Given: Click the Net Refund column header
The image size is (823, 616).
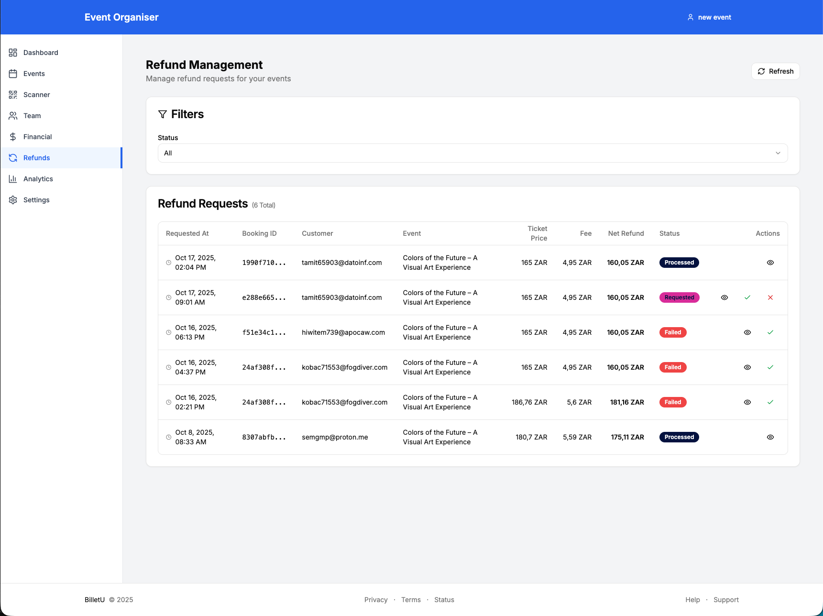Looking at the screenshot, I should [625, 233].
